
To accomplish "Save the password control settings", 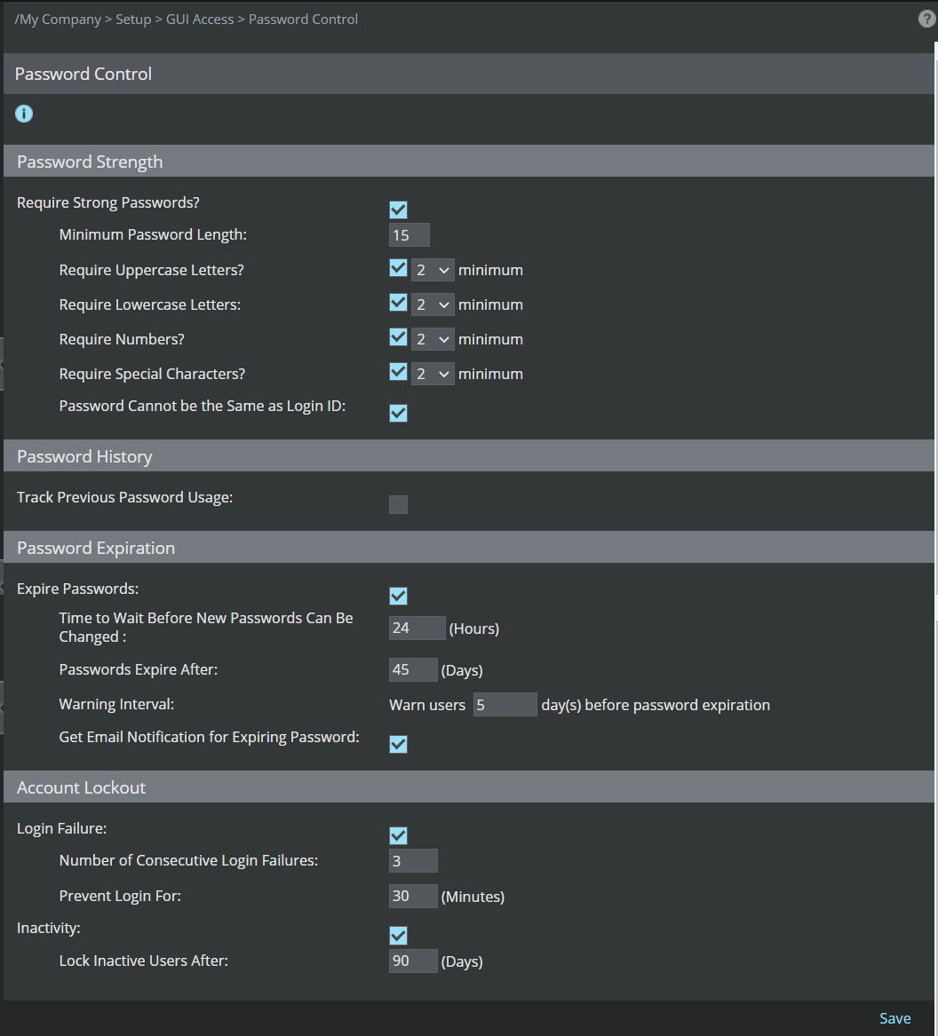I will point(895,1019).
